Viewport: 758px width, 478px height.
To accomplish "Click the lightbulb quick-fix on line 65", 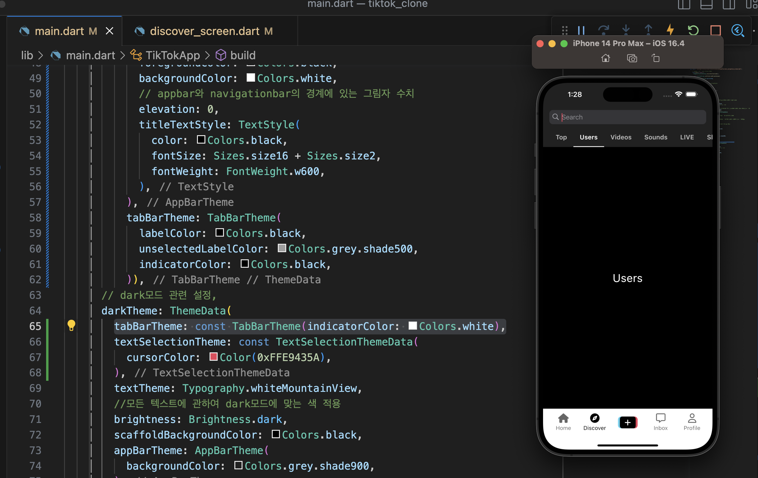I will tap(72, 325).
